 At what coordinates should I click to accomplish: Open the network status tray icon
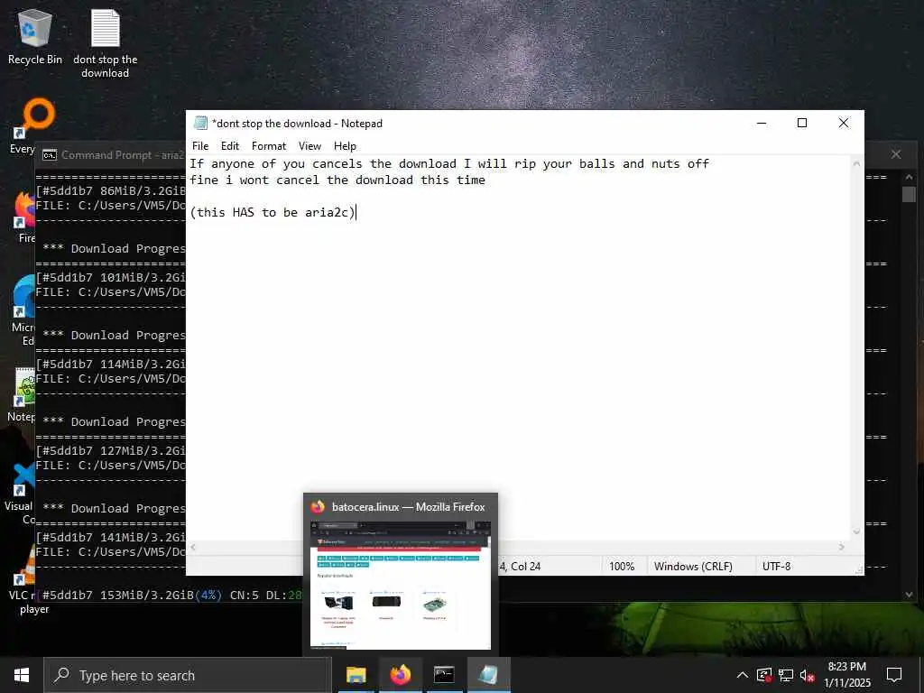point(786,675)
